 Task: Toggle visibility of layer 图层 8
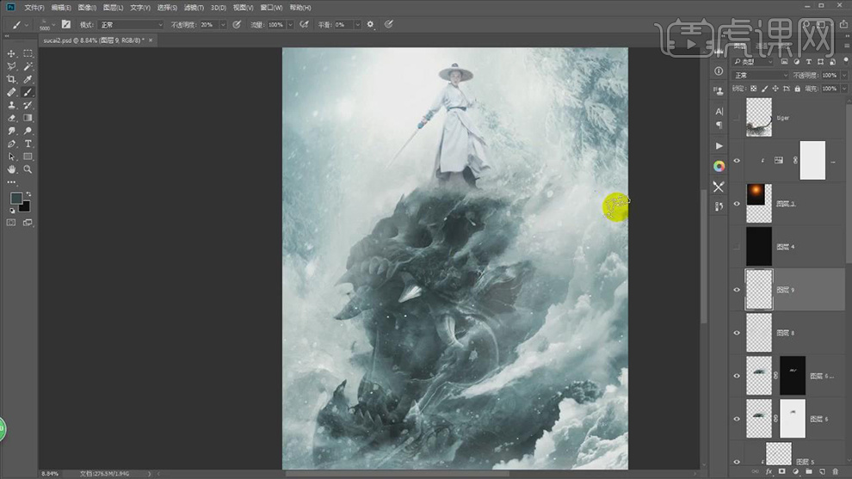(x=737, y=332)
